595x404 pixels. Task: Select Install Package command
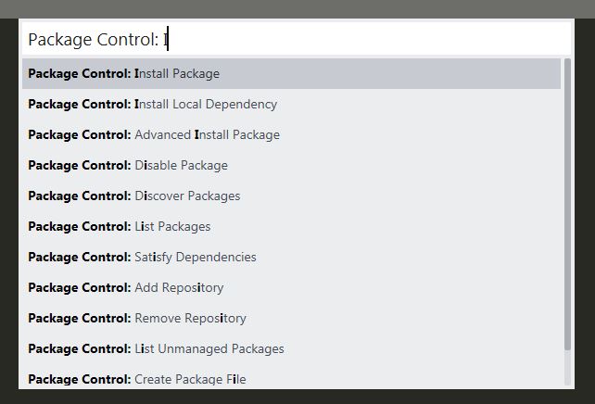(176, 73)
